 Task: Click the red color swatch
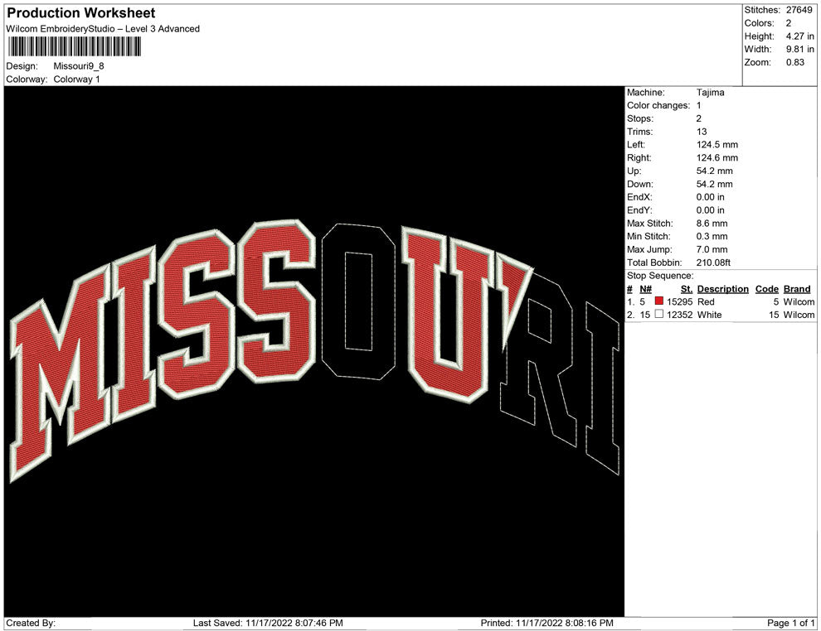click(x=658, y=301)
